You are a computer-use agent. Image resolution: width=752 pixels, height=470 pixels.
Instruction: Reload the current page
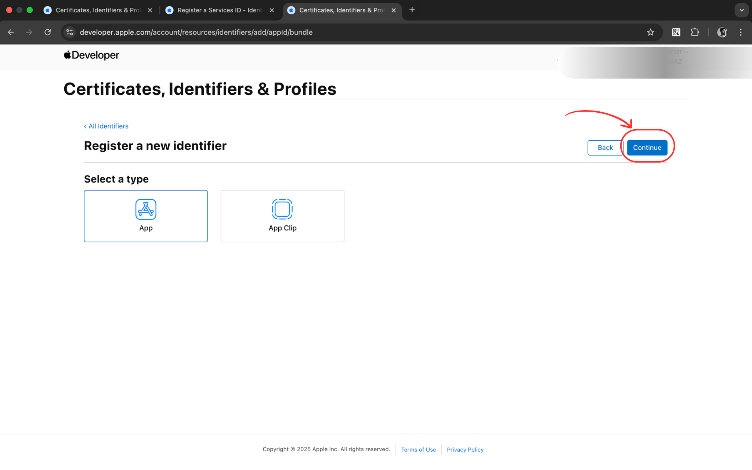point(48,32)
